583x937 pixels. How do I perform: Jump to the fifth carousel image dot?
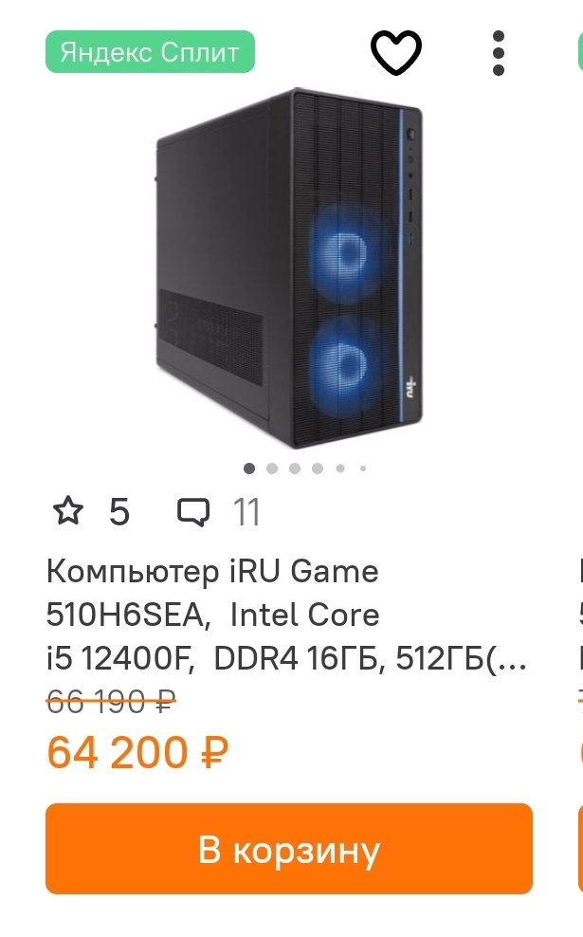coord(340,468)
